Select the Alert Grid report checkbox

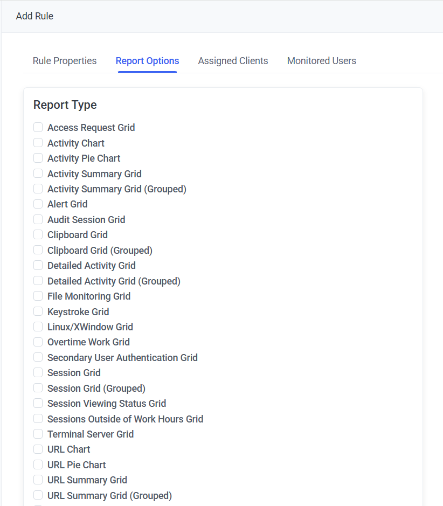(x=38, y=204)
